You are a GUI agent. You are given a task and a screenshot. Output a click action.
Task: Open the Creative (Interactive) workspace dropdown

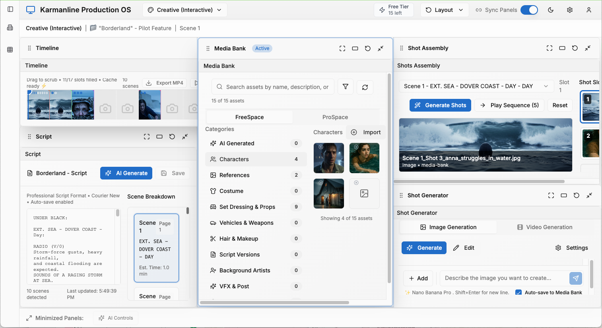point(184,10)
